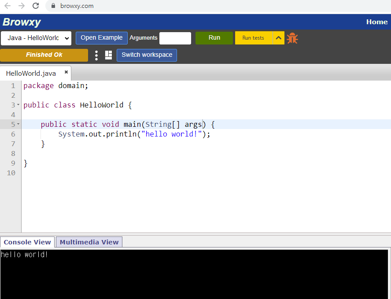The height and width of the screenshot is (299, 391).
Task: Click "hello world!" console output text
Action: pos(24,255)
